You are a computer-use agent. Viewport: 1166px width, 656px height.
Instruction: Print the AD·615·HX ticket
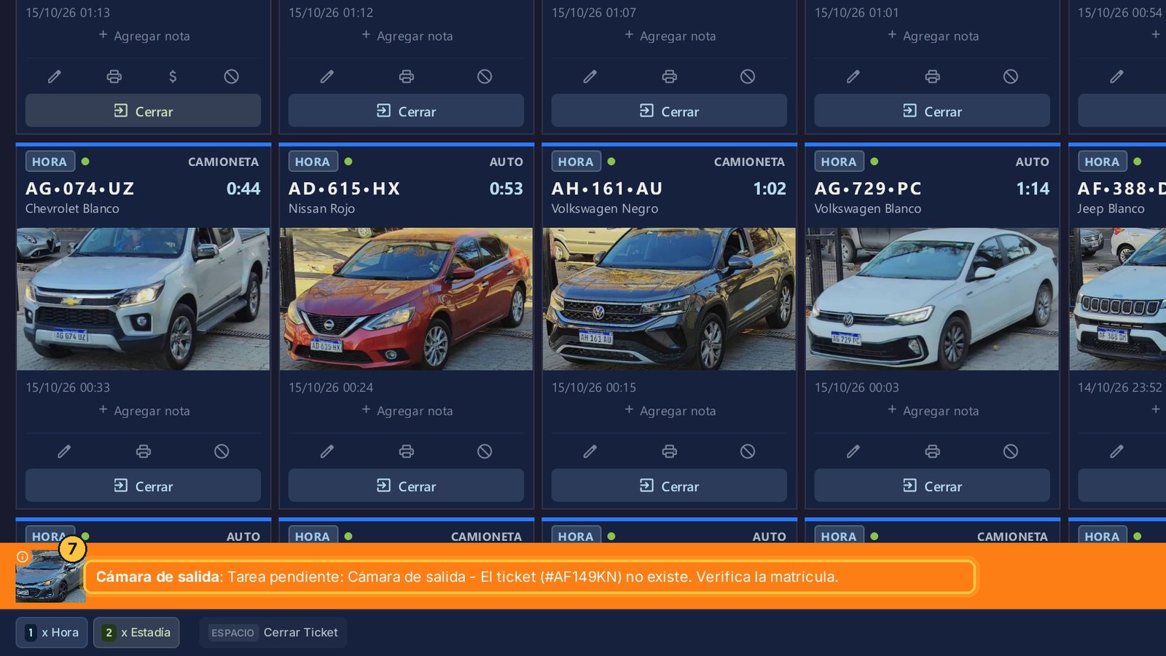coord(407,451)
